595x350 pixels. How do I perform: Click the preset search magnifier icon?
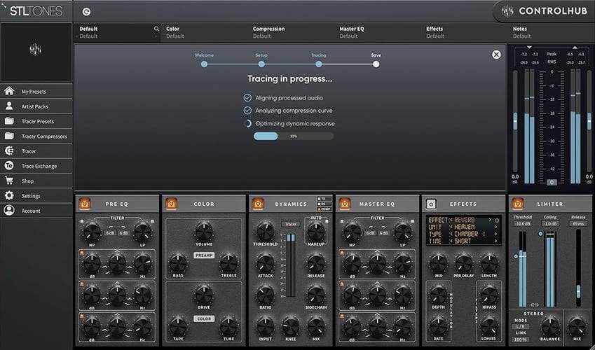(x=156, y=29)
